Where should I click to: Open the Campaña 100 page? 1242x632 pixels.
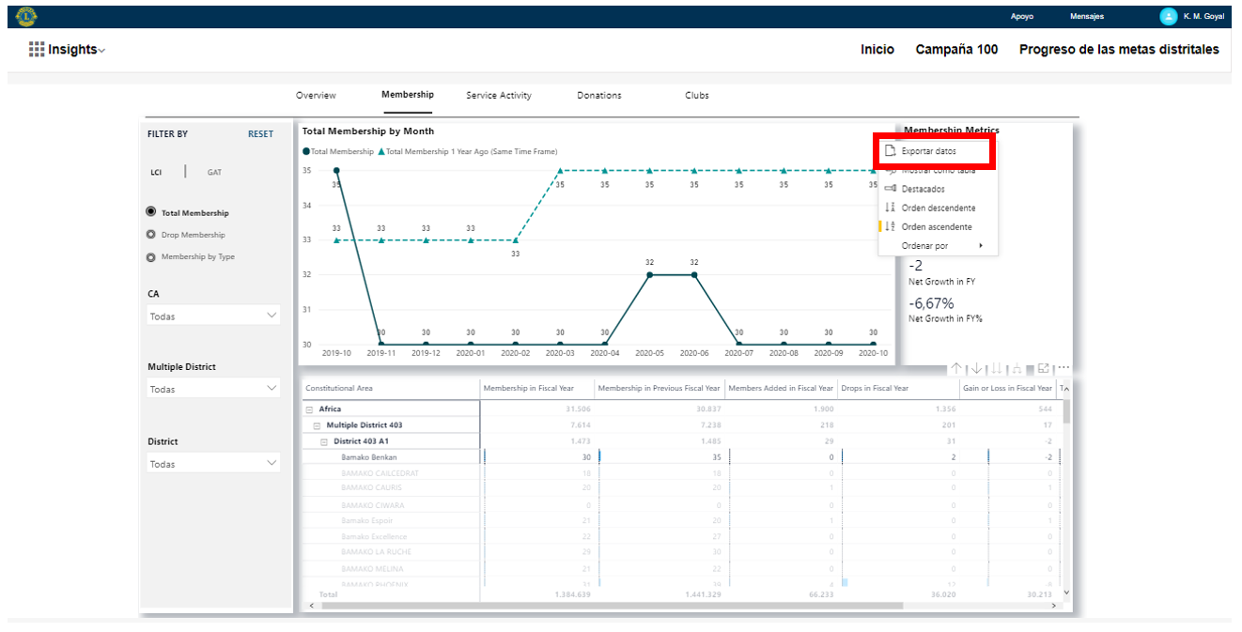pos(956,49)
